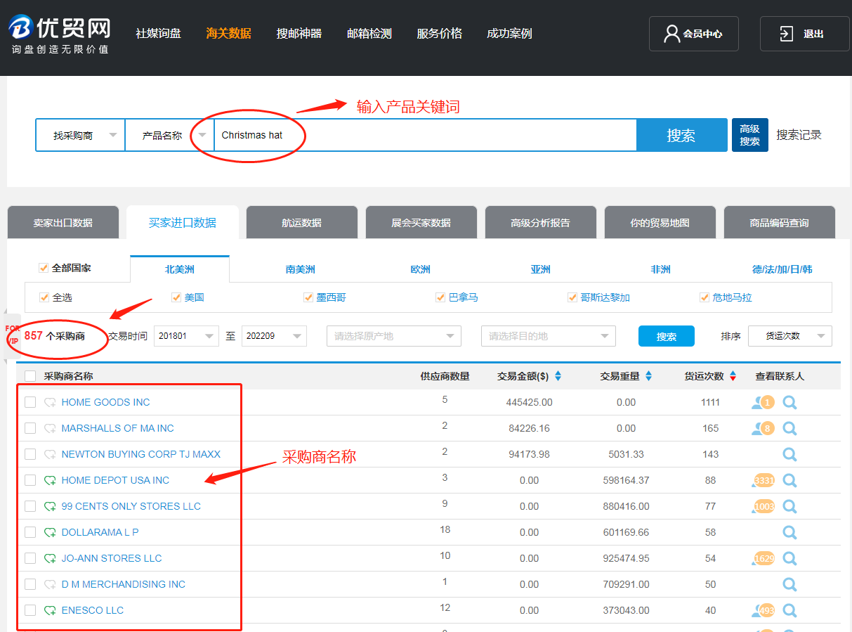The height and width of the screenshot is (632, 852).
Task: Check select-all box in 采购商名称 header
Action: [30, 376]
